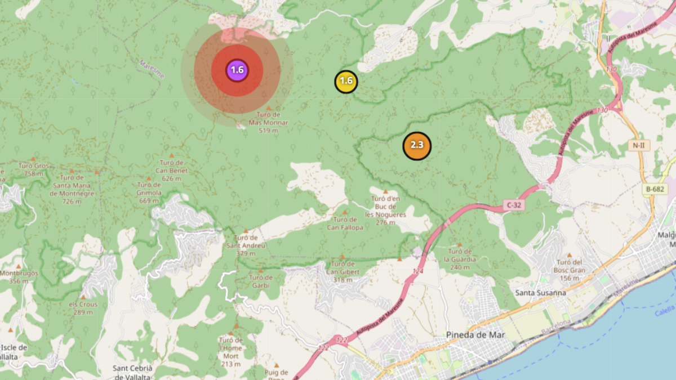This screenshot has width=676, height=380.
Task: Select the Turó d'en Buc de les Nogueres peak
Action: 385,192
